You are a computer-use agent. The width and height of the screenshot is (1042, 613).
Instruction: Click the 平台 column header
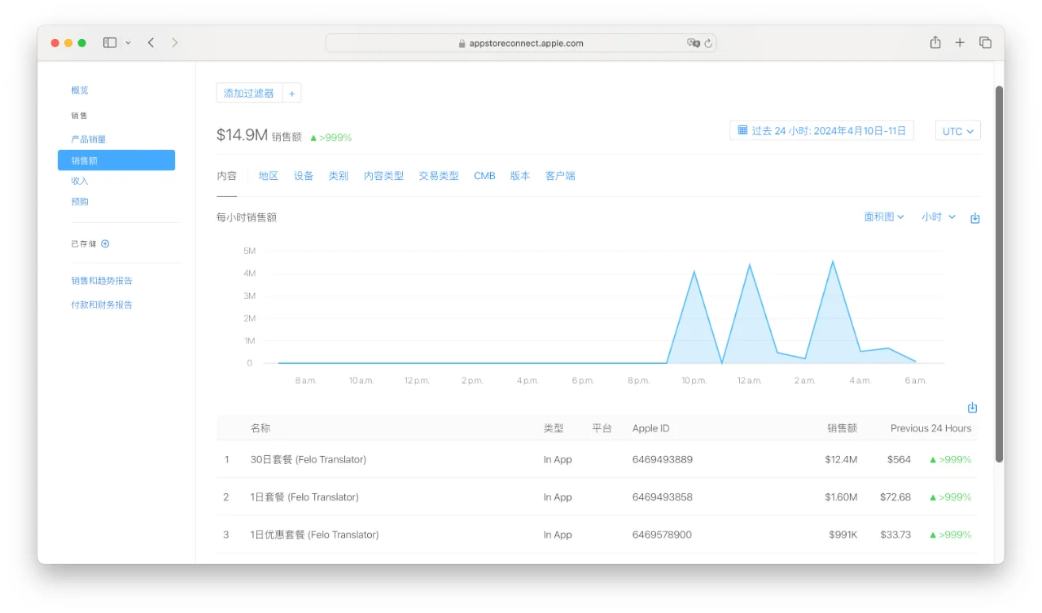pos(602,428)
